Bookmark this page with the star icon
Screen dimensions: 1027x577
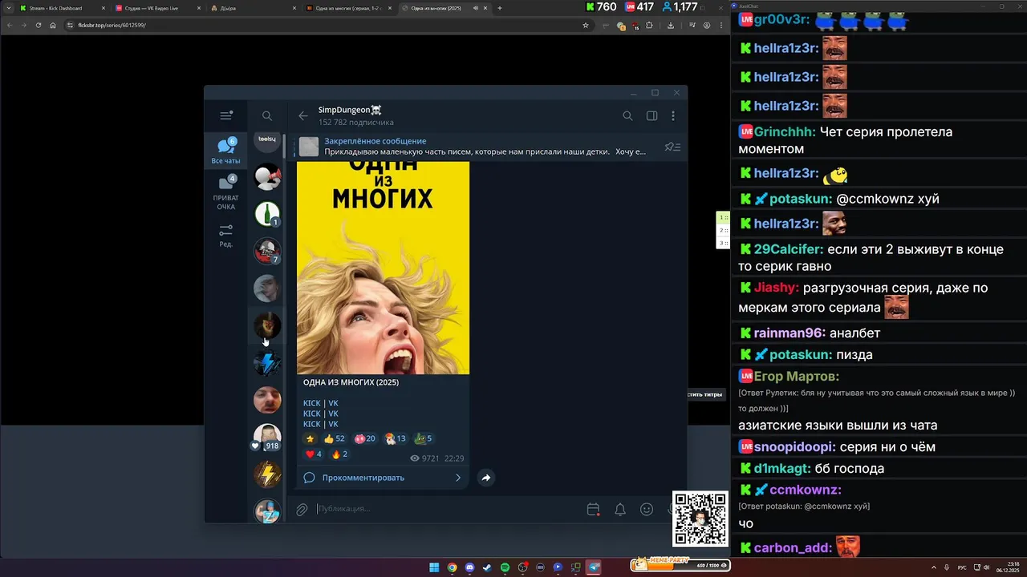point(586,25)
